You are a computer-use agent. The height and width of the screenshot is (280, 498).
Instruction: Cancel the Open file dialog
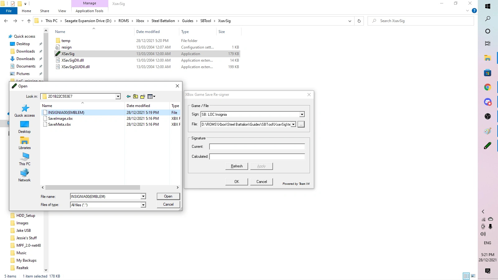[x=168, y=204]
